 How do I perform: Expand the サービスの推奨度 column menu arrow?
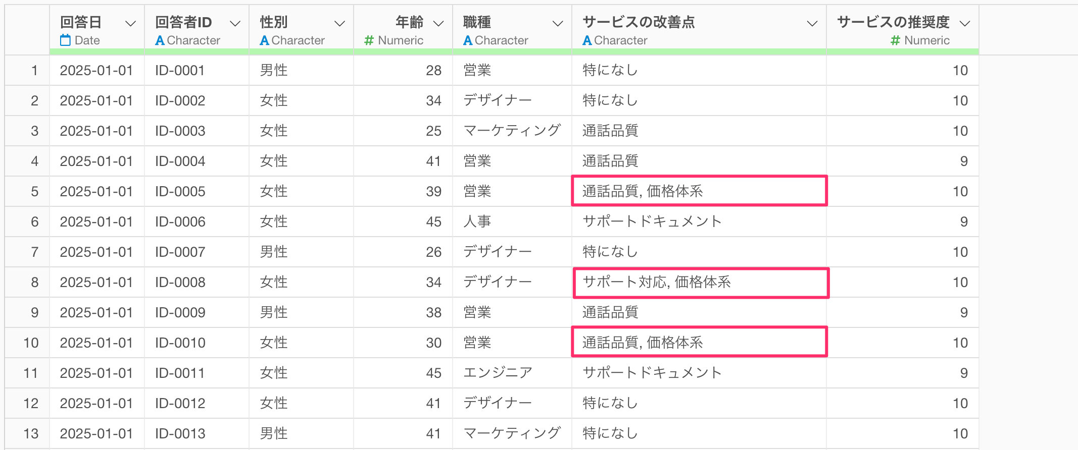click(965, 24)
